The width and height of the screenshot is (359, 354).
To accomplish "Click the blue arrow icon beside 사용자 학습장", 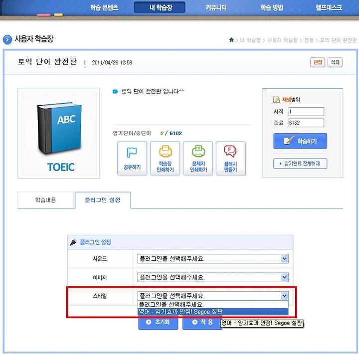I will (7, 39).
